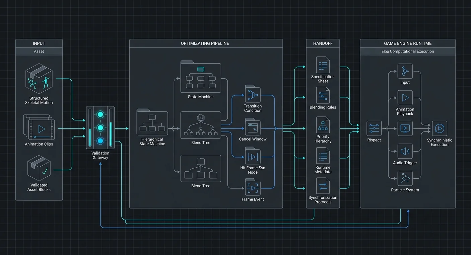Open the Cancel Window node icon
471x255 pixels.
click(253, 127)
